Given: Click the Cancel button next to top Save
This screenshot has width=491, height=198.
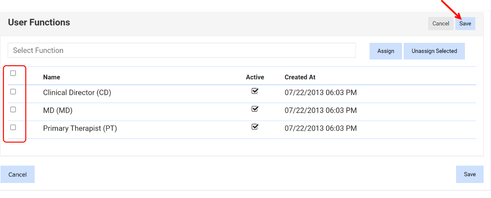Looking at the screenshot, I should (x=440, y=24).
